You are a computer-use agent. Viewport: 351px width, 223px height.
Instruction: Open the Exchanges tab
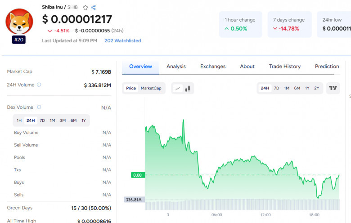[x=213, y=67]
